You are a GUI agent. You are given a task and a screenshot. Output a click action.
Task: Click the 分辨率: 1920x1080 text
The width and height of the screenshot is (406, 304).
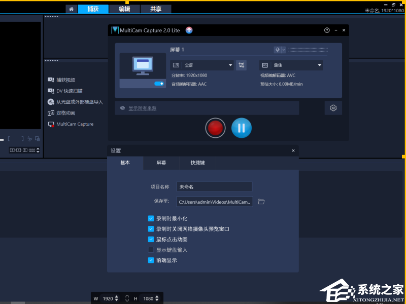point(189,75)
